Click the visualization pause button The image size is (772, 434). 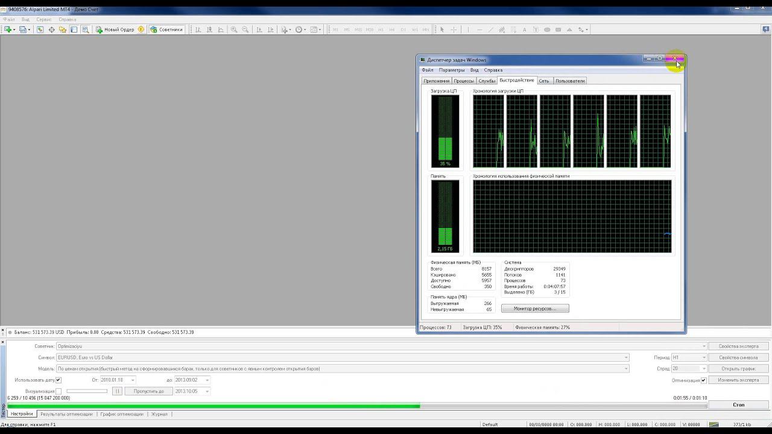(x=117, y=392)
